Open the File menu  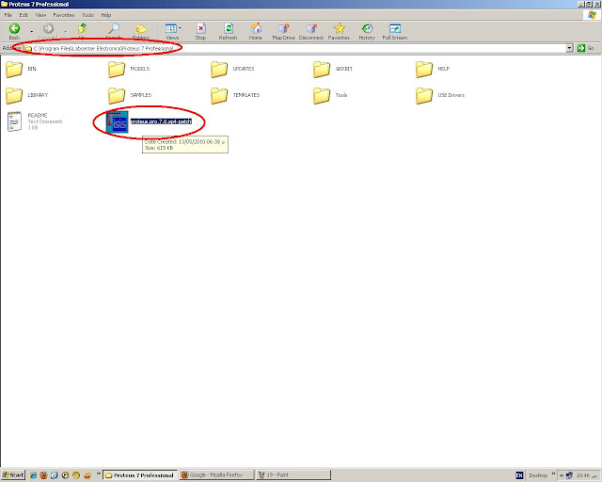coord(8,15)
